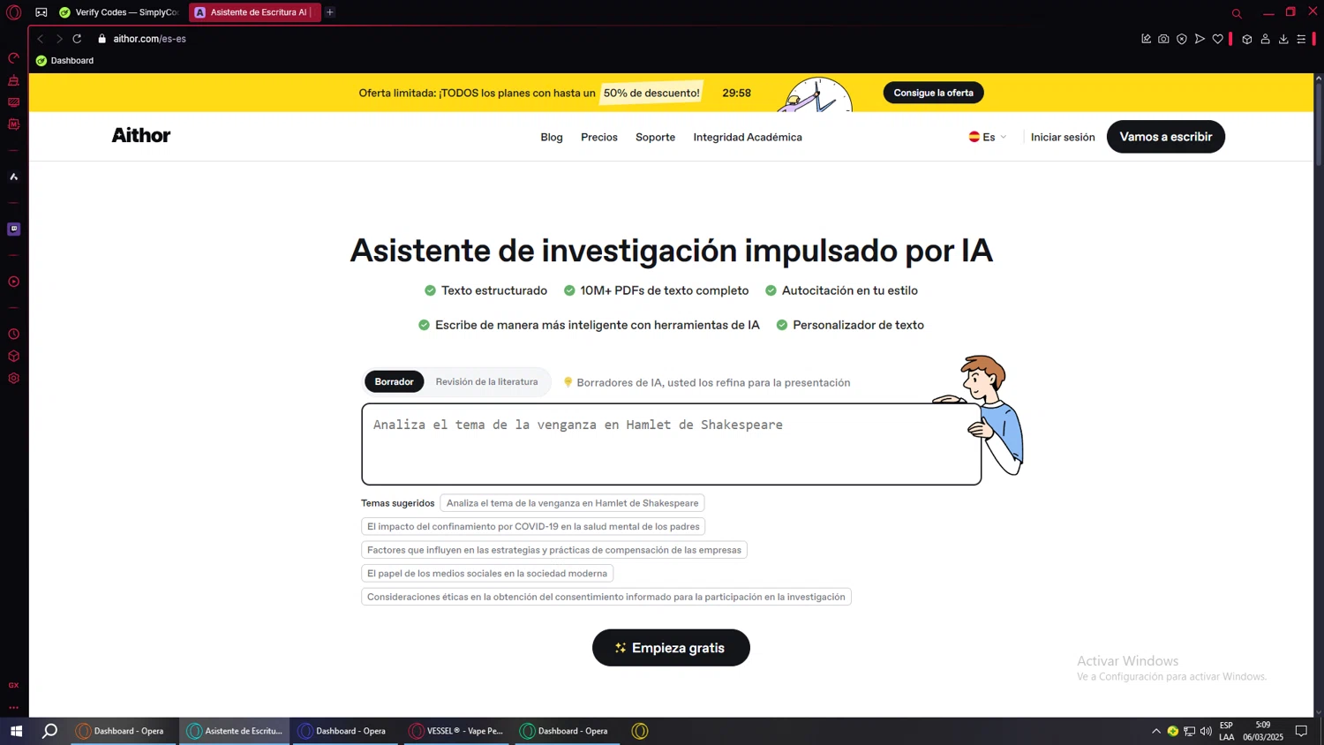Open Settings gear icon in sidebar
The image size is (1324, 745).
point(13,378)
